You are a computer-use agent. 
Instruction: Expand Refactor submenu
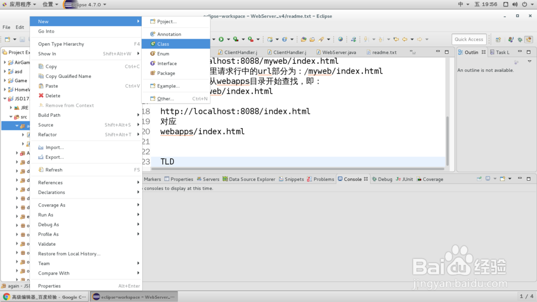[x=85, y=135]
